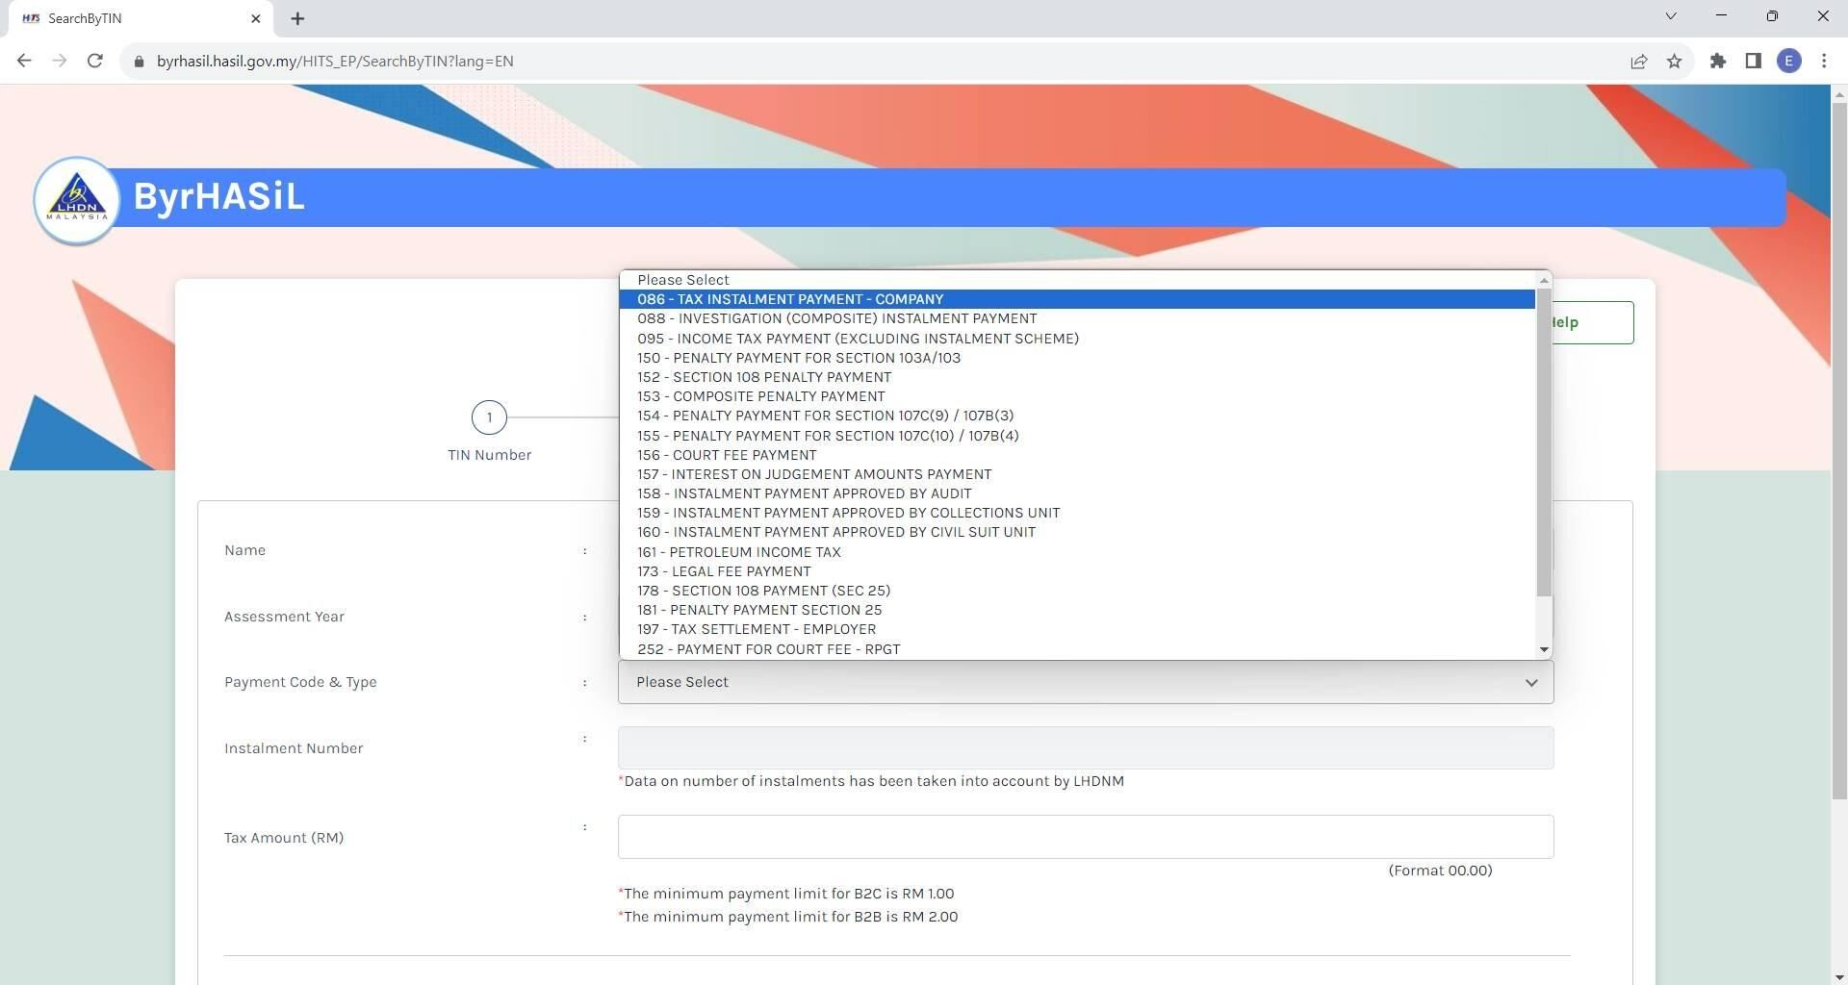Click the dropdown list scroll-up arrow
Viewport: 1848px width, 985px height.
click(1544, 280)
